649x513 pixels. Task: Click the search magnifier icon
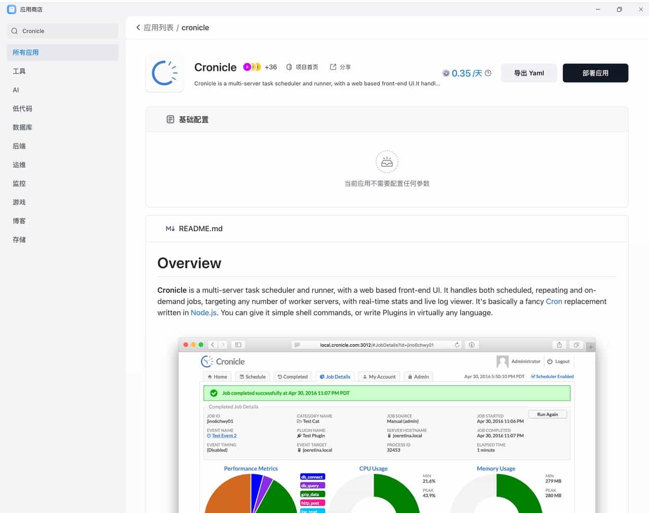14,31
